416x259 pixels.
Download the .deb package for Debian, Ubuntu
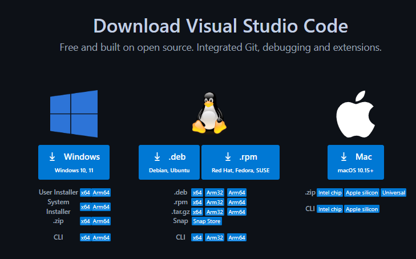click(x=169, y=162)
